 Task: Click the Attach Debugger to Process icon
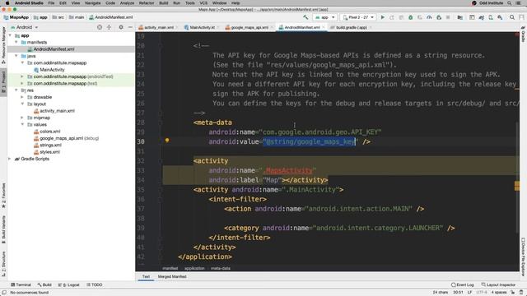coord(439,17)
